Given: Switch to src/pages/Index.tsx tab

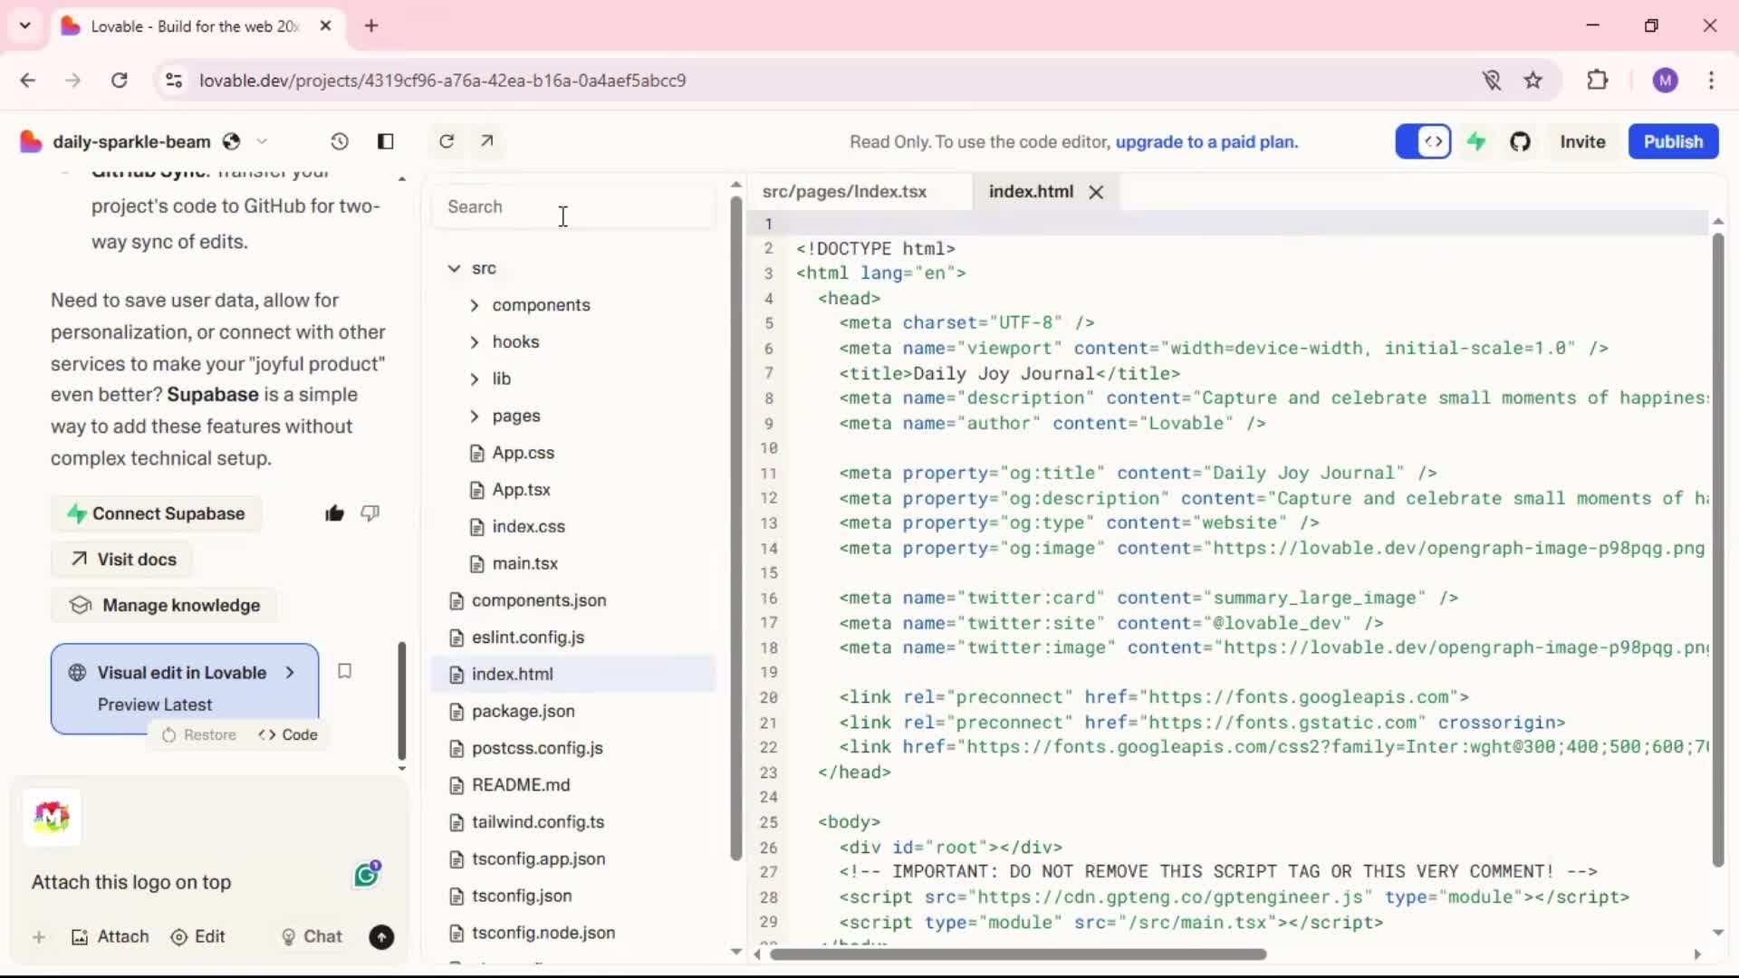Looking at the screenshot, I should [x=844, y=192].
